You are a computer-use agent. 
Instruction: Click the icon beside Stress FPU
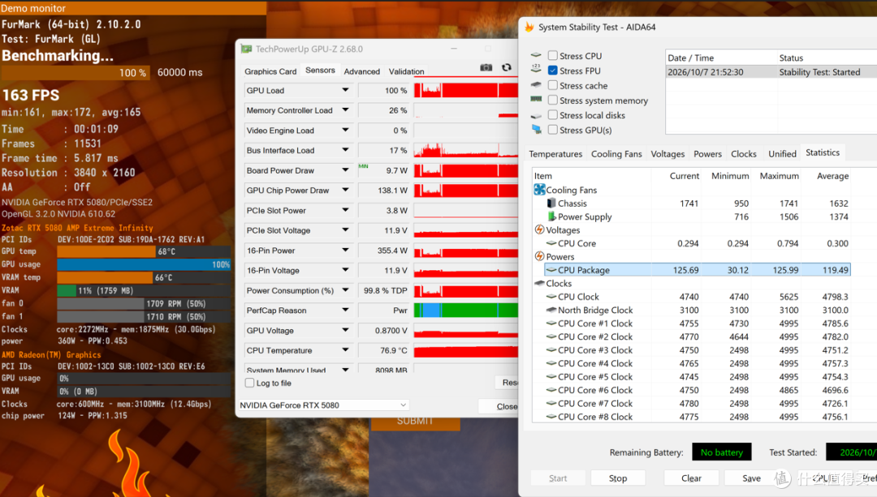coord(536,70)
